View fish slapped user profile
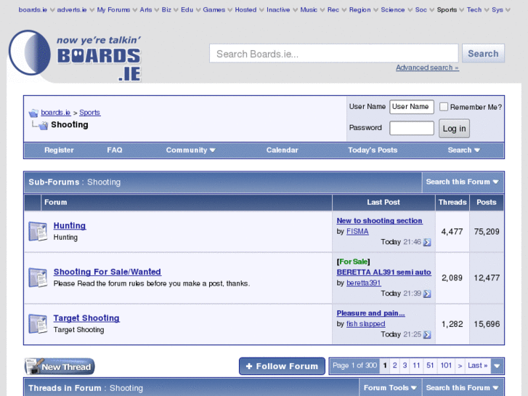Image resolution: width=528 pixels, height=396 pixels. point(366,324)
